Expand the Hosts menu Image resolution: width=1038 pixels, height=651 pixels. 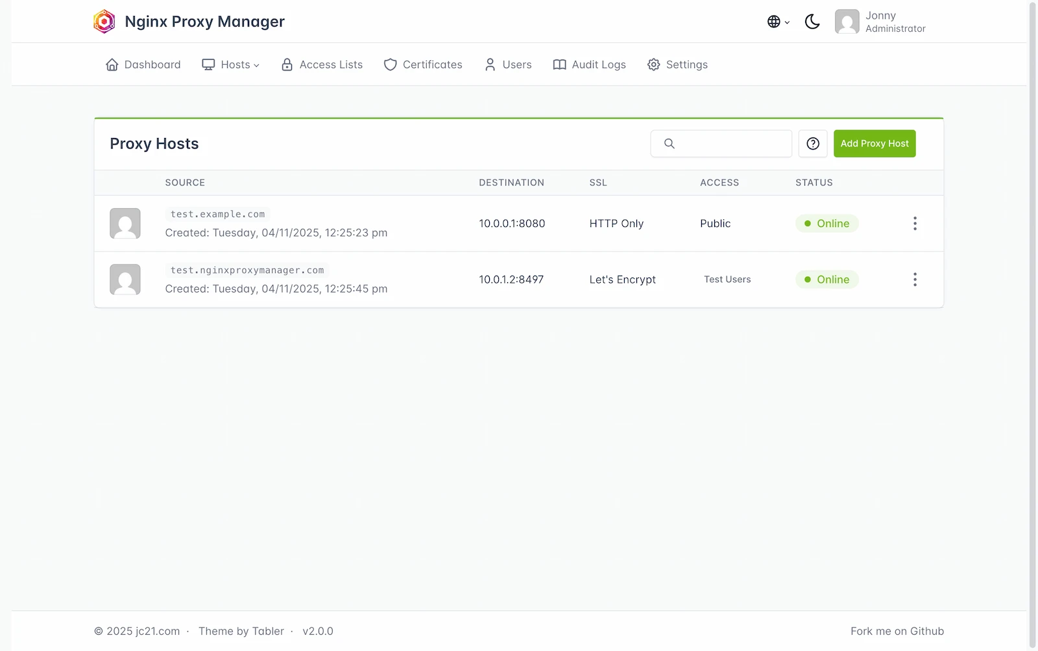click(231, 64)
